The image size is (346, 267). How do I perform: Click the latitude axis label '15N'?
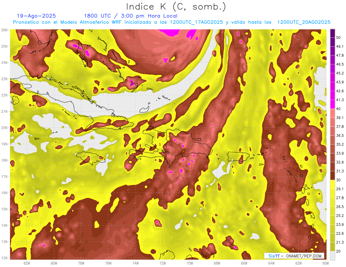pyautogui.click(x=4, y=209)
